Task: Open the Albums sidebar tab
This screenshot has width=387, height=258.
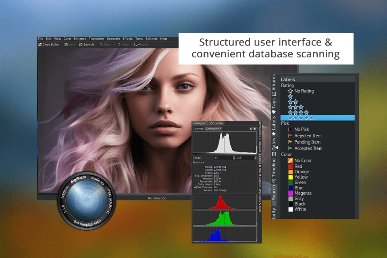Action: click(274, 85)
